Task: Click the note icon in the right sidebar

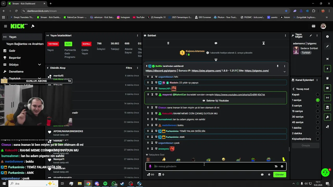Action: coord(327,78)
